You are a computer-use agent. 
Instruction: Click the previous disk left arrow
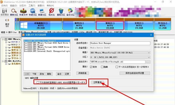(6, 20)
